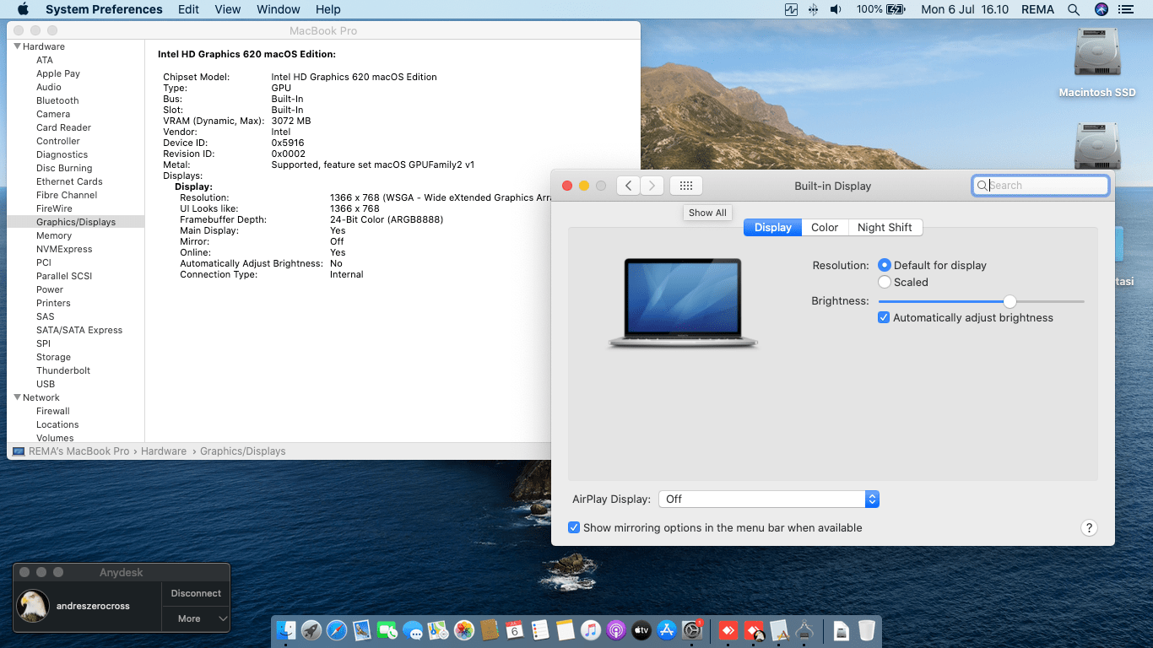
Task: Open Messages in the Dock
Action: click(413, 630)
